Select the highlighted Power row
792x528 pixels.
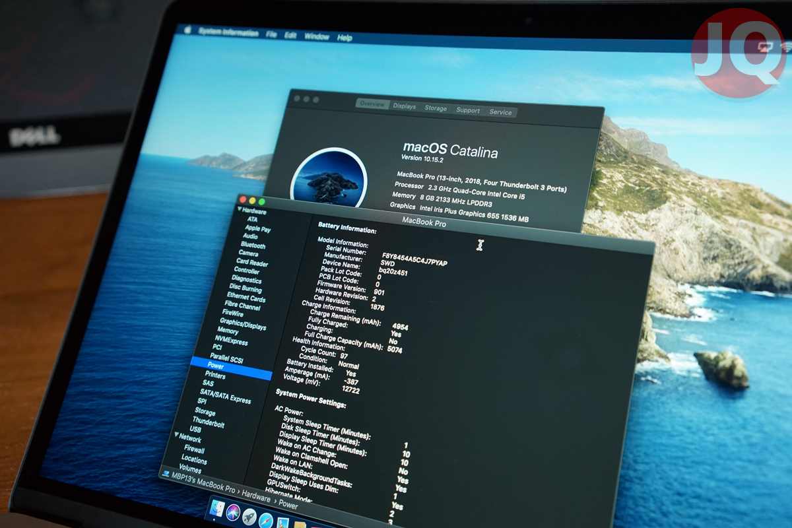coord(231,367)
